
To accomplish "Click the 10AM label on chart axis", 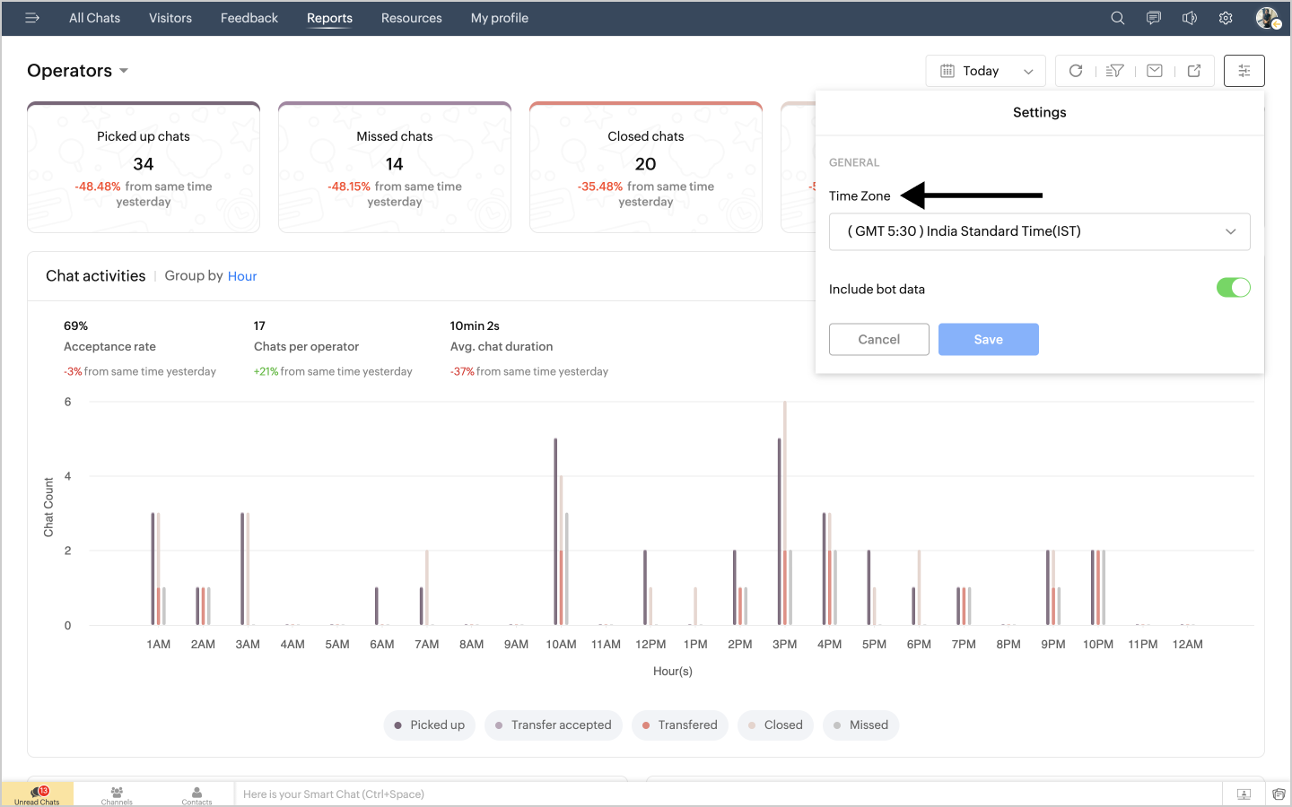I will click(x=562, y=645).
